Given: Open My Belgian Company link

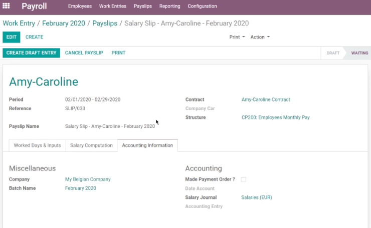Looking at the screenshot, I should [x=88, y=179].
